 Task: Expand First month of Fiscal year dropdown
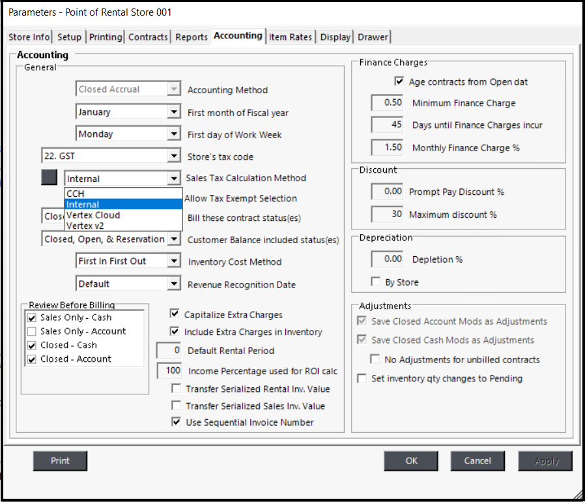click(174, 112)
